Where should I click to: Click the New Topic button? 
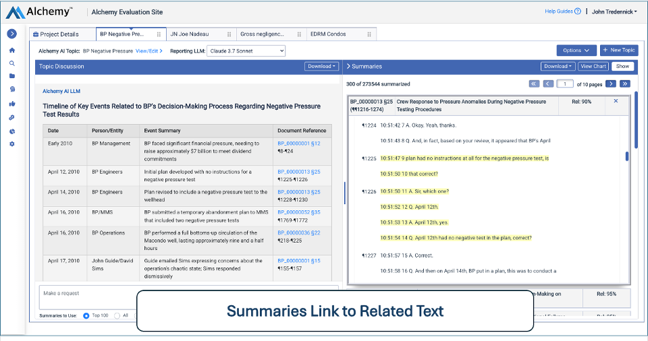coord(619,50)
